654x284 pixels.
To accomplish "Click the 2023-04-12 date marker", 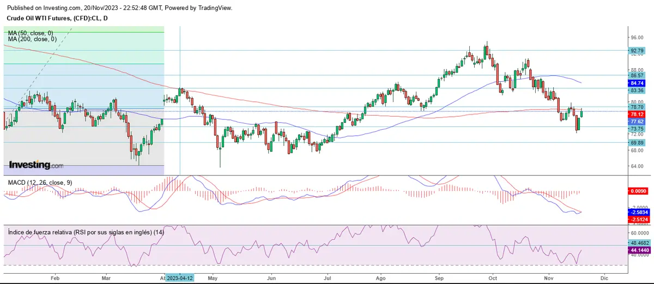I will coord(179,278).
